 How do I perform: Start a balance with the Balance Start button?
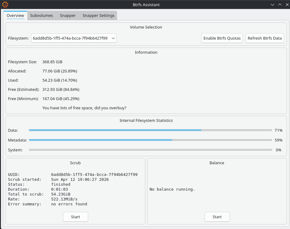(217, 217)
